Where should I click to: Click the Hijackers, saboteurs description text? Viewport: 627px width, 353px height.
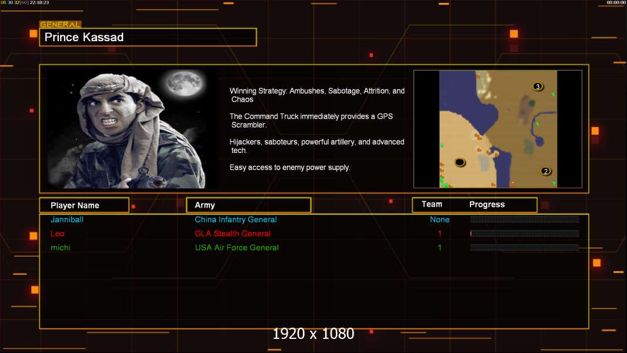316,146
